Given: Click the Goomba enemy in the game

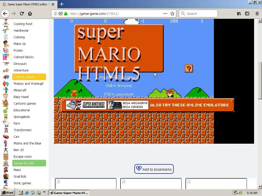Looking at the screenshot, I should point(170,93).
